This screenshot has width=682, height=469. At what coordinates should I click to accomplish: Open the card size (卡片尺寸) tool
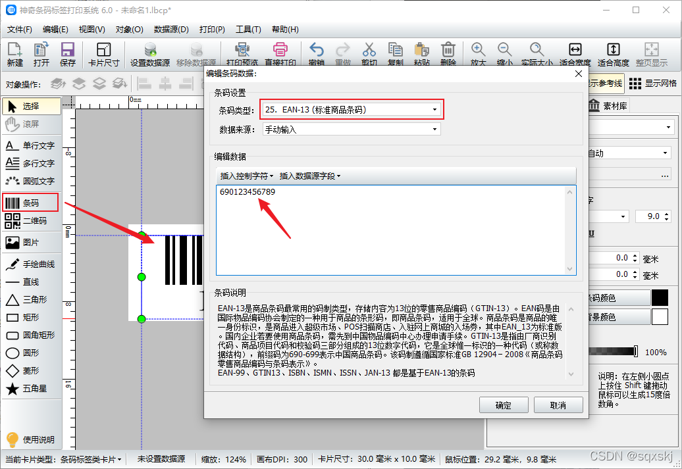[103, 54]
